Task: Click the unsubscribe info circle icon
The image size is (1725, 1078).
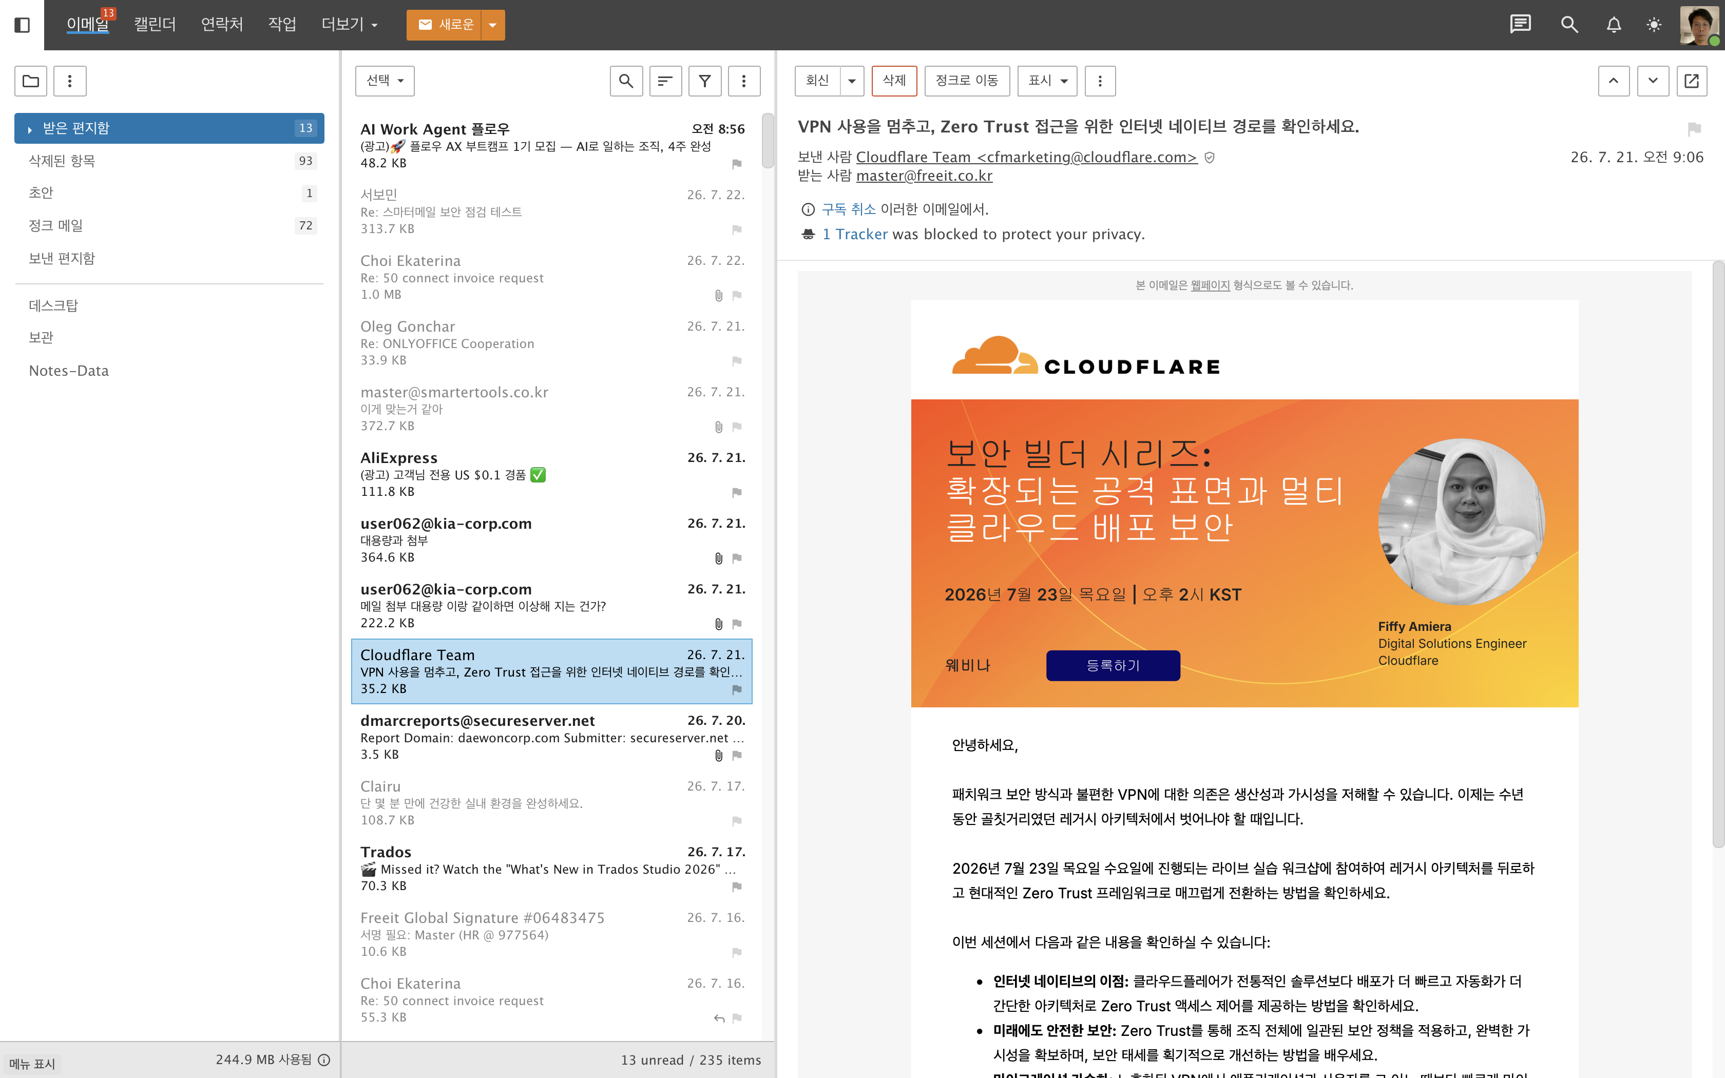Action: [808, 209]
